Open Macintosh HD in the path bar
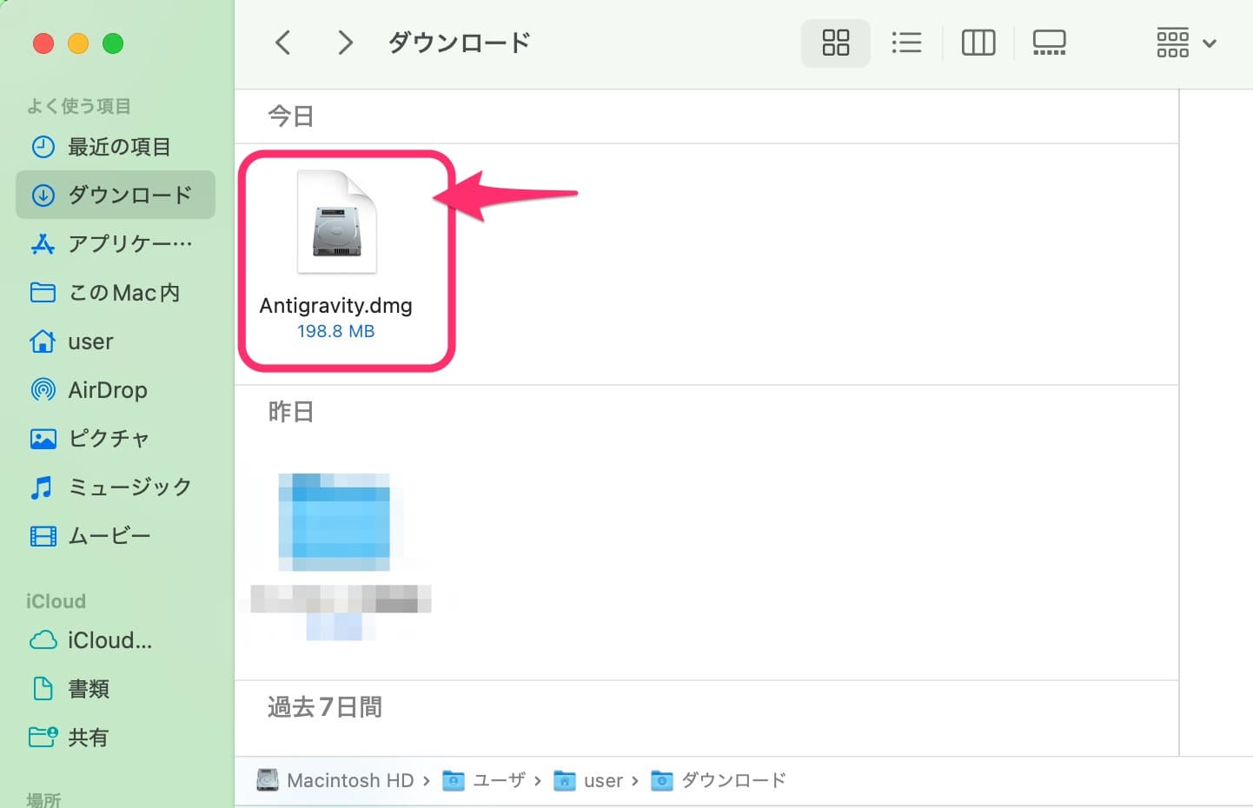This screenshot has height=808, width=1253. pos(335,780)
